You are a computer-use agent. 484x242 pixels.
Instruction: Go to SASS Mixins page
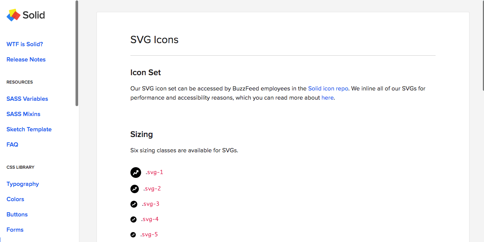pos(23,114)
